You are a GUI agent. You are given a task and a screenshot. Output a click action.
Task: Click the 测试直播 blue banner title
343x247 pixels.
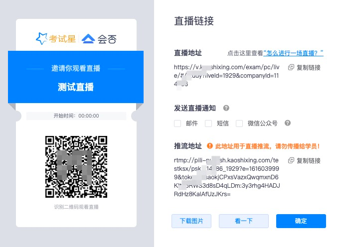[x=76, y=87]
